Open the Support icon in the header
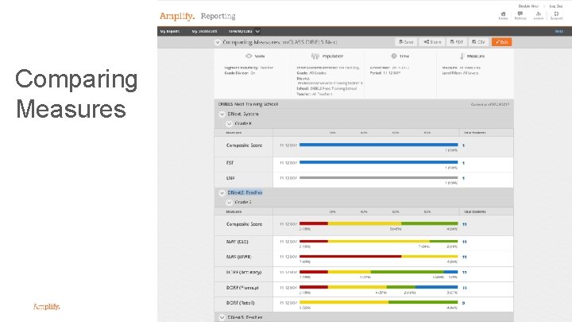The height and width of the screenshot is (322, 572). click(x=556, y=15)
